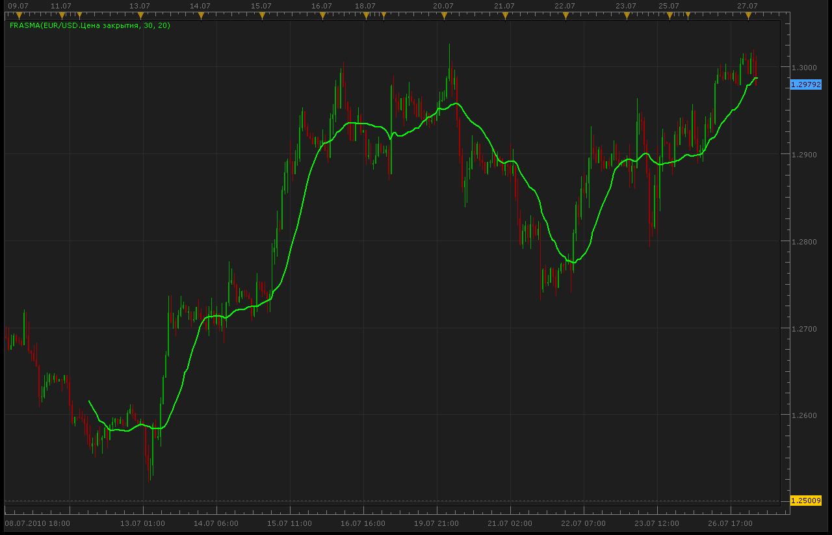Click the 1.3000 price axis label
This screenshot has width=832, height=535.
[804, 68]
